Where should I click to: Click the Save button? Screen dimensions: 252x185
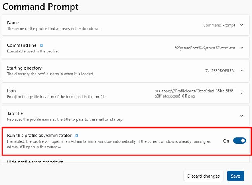235,176
